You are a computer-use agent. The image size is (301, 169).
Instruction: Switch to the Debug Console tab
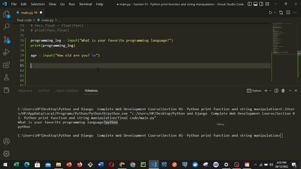coord(67,91)
